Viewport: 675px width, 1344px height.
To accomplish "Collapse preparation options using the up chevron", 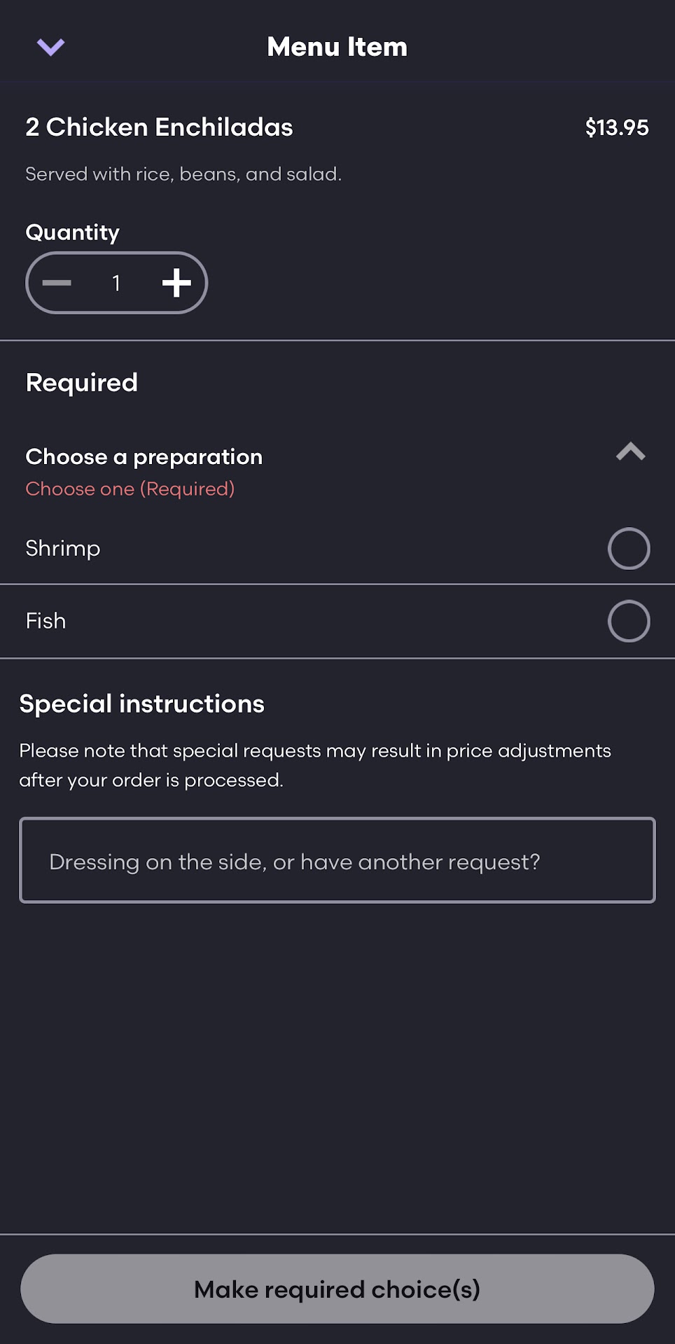I will click(x=630, y=452).
